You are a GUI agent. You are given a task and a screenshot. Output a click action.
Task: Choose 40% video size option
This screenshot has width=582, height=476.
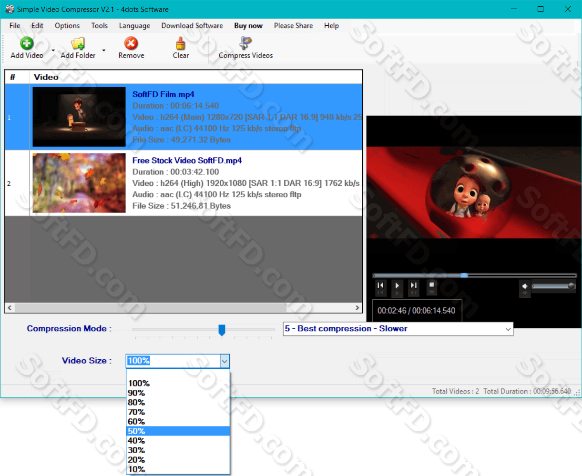pos(178,440)
